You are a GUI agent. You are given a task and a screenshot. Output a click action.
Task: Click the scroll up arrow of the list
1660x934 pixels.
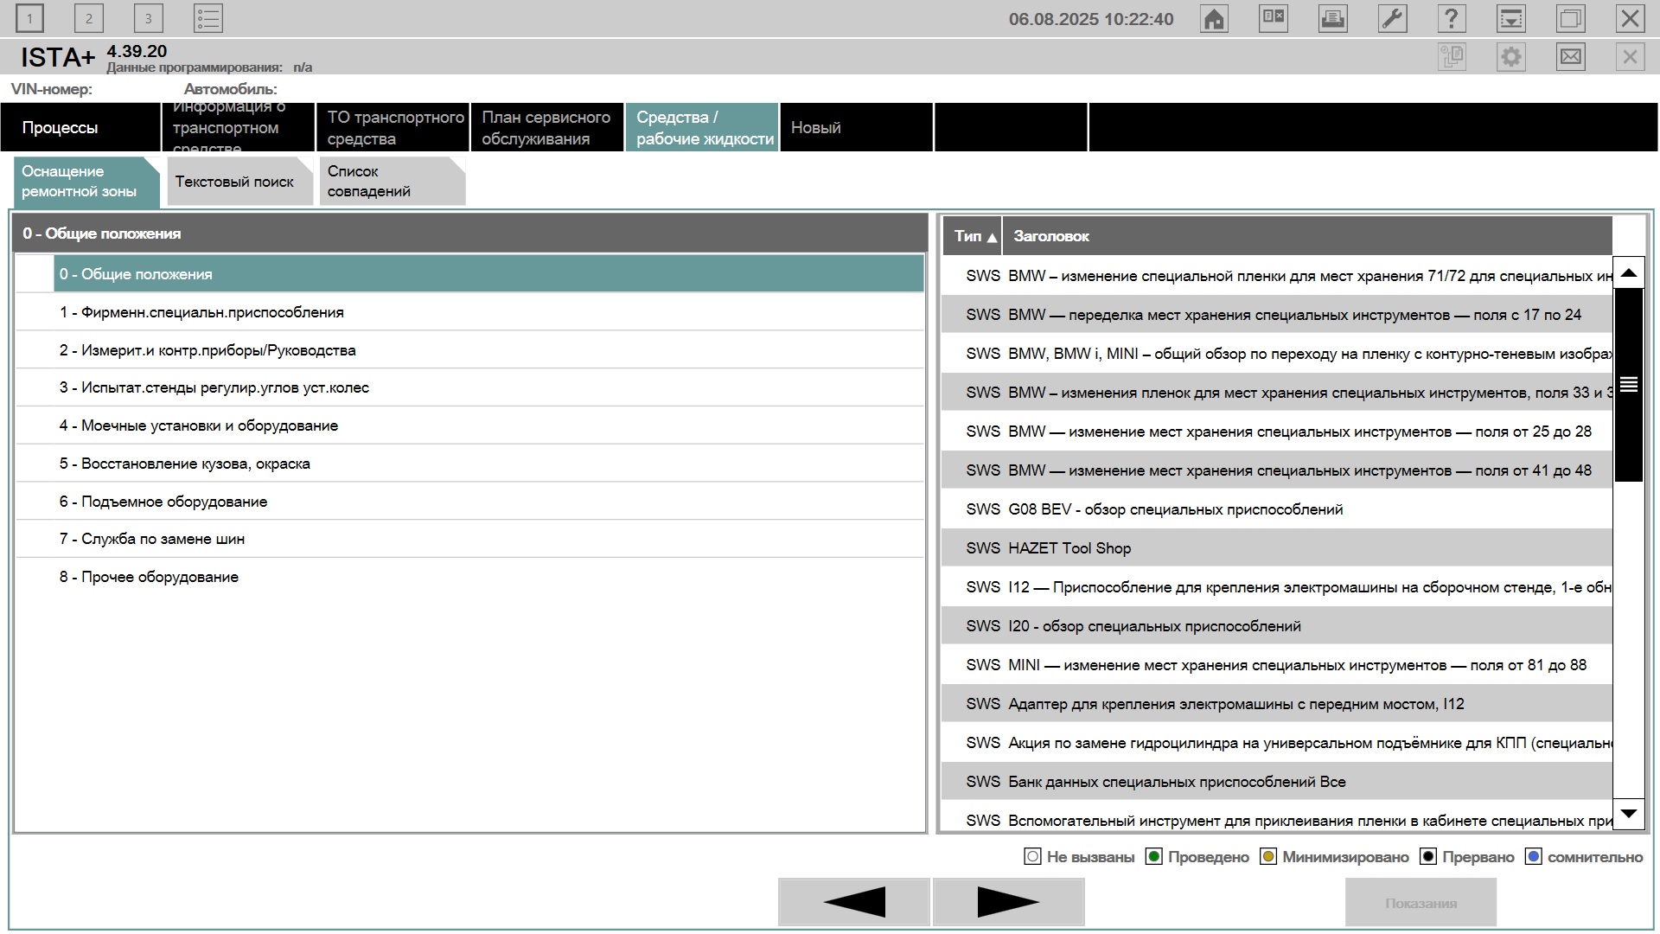[x=1629, y=273]
